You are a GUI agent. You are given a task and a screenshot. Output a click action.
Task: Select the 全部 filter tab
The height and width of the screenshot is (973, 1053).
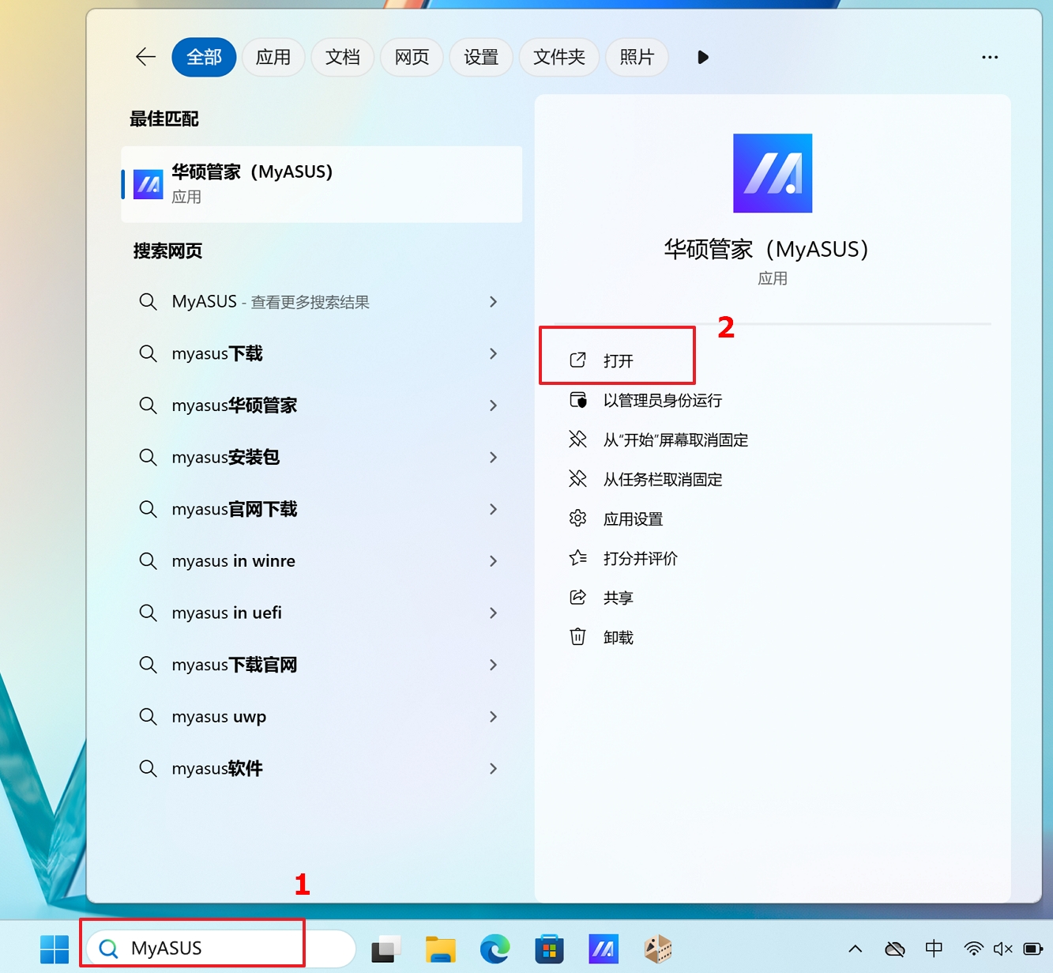pos(204,57)
